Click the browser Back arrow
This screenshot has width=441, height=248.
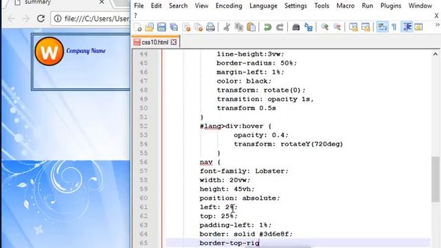click(11, 19)
